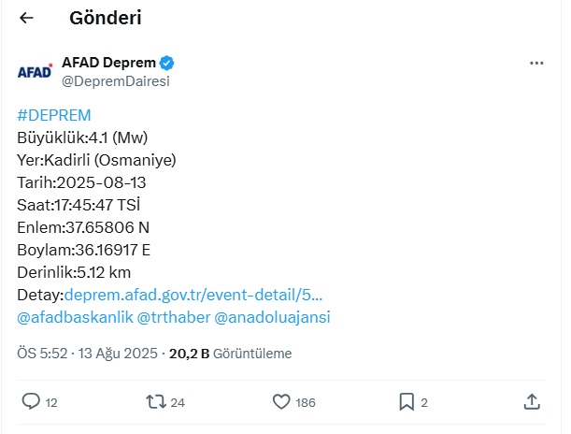The image size is (571, 434).
Task: Like the post with heart icon
Action: tap(281, 402)
